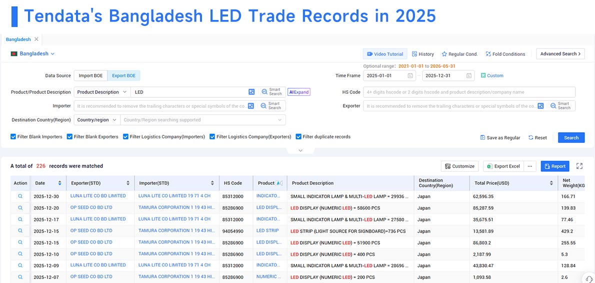Click the start date field 2025-01-01
This screenshot has height=283, width=595.
click(x=389, y=76)
